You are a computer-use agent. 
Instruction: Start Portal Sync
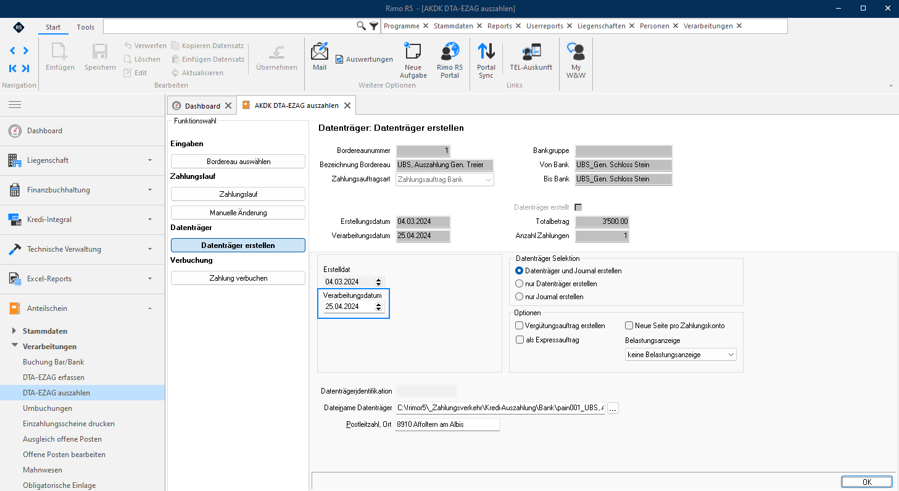click(x=486, y=60)
